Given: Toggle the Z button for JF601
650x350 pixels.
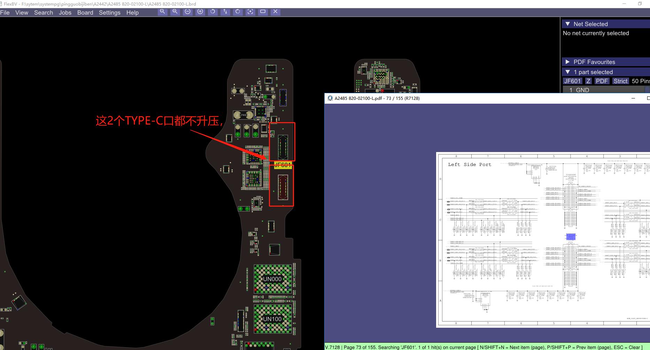Looking at the screenshot, I should click(588, 81).
